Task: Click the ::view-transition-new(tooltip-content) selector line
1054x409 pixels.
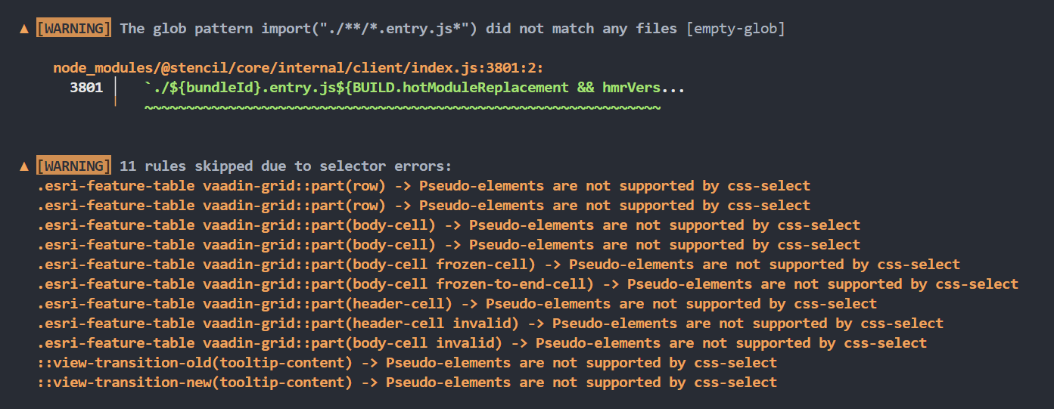Action: click(407, 383)
